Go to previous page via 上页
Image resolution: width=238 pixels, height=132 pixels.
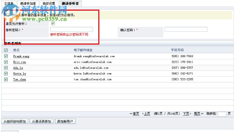(147, 114)
